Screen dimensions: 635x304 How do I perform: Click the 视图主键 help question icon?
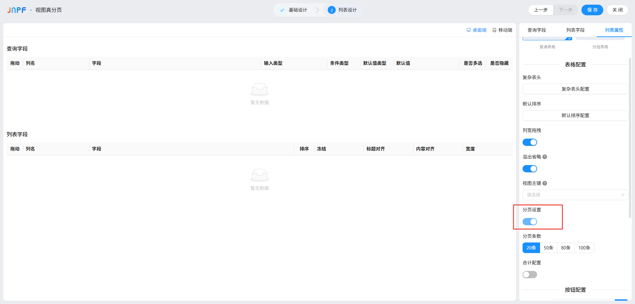[x=545, y=183]
